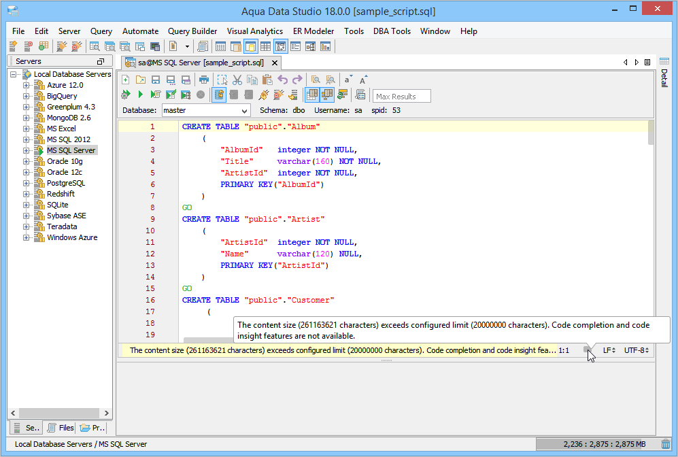
Task: Open the UTF-8 encoding selector
Action: click(637, 350)
